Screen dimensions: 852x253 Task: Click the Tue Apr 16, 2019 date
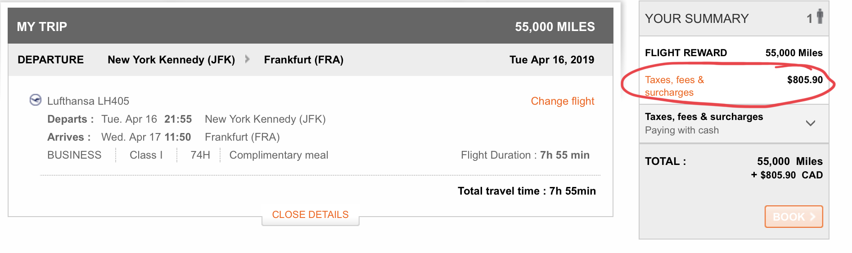point(552,60)
